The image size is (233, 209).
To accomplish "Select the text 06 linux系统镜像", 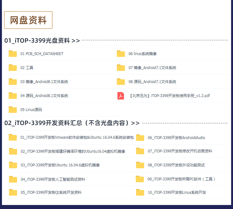I will (143, 54).
